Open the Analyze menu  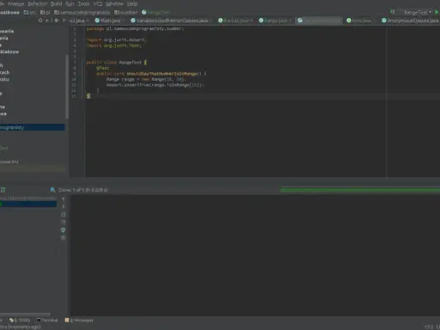pyautogui.click(x=16, y=3)
